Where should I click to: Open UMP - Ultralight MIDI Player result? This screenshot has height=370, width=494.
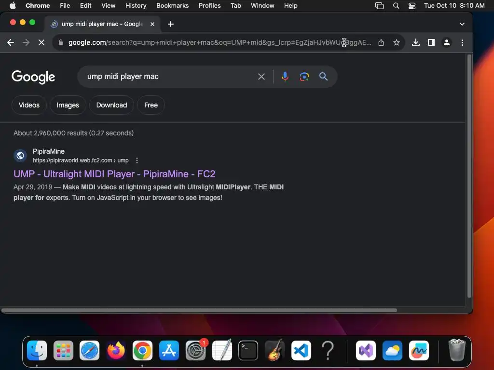114,174
